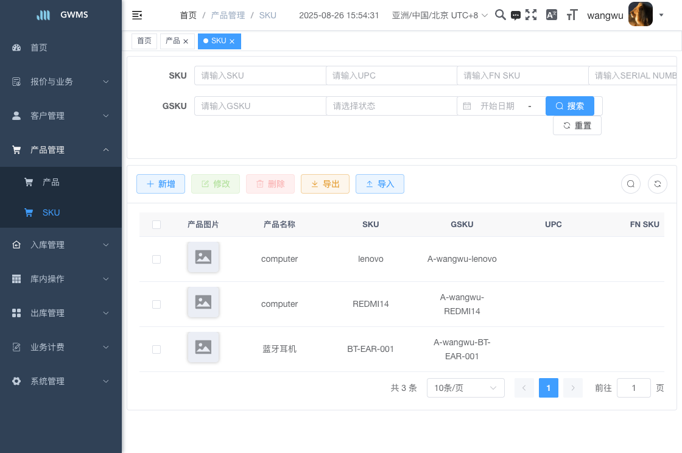Click the 请输入GSKU input field
The height and width of the screenshot is (453, 682).
pyautogui.click(x=260, y=106)
